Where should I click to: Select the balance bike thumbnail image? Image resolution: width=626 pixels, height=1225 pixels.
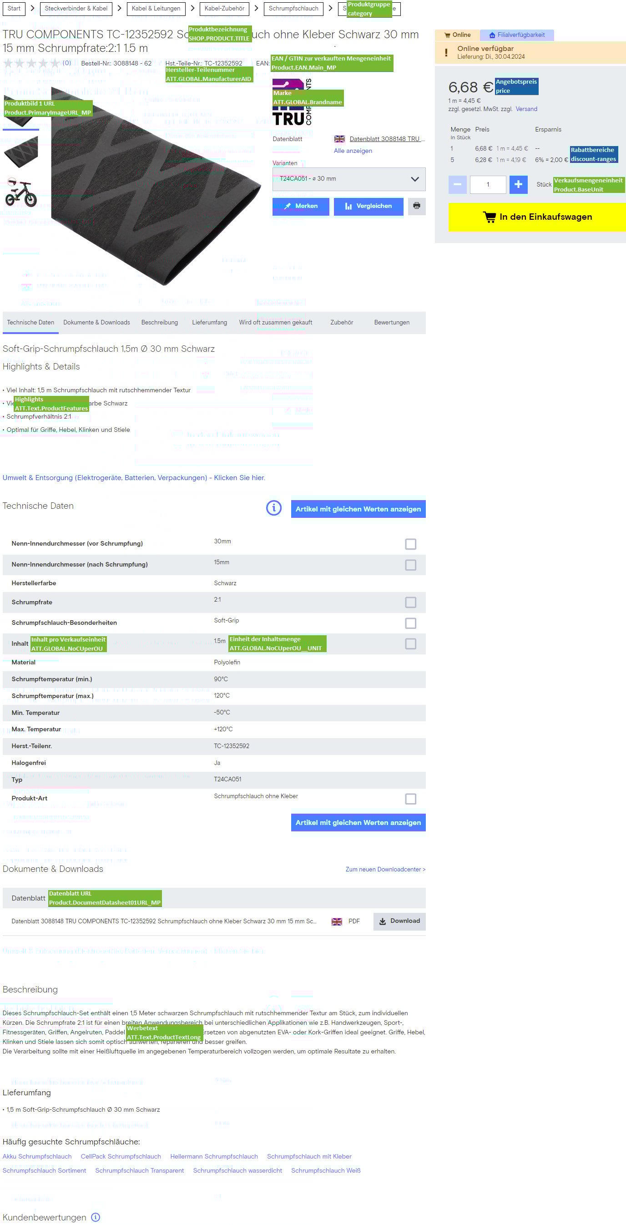(21, 192)
